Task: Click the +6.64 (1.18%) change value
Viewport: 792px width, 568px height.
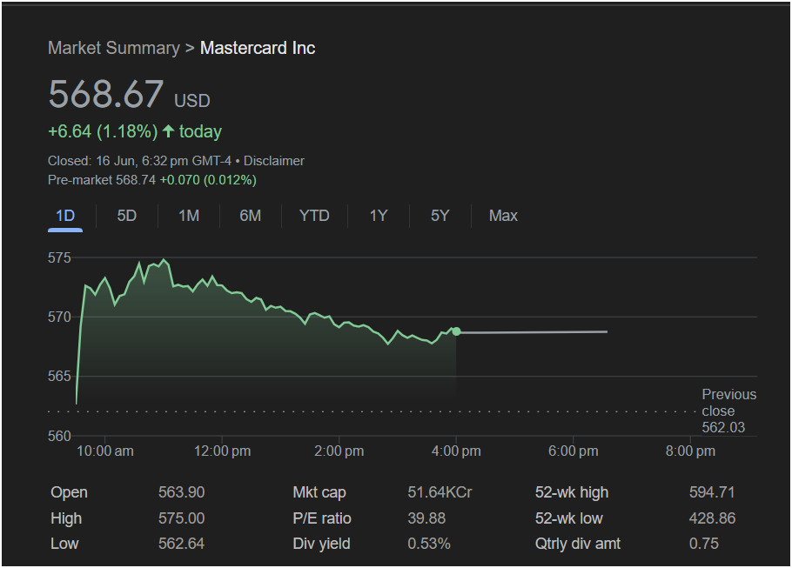Action: 103,131
